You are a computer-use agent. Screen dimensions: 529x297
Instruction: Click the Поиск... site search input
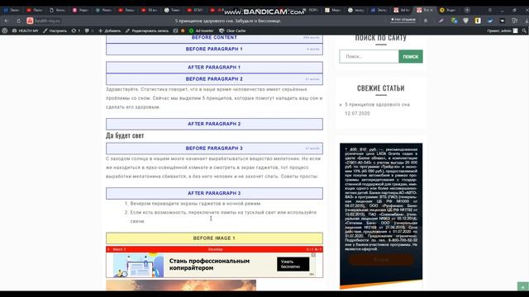(369, 57)
